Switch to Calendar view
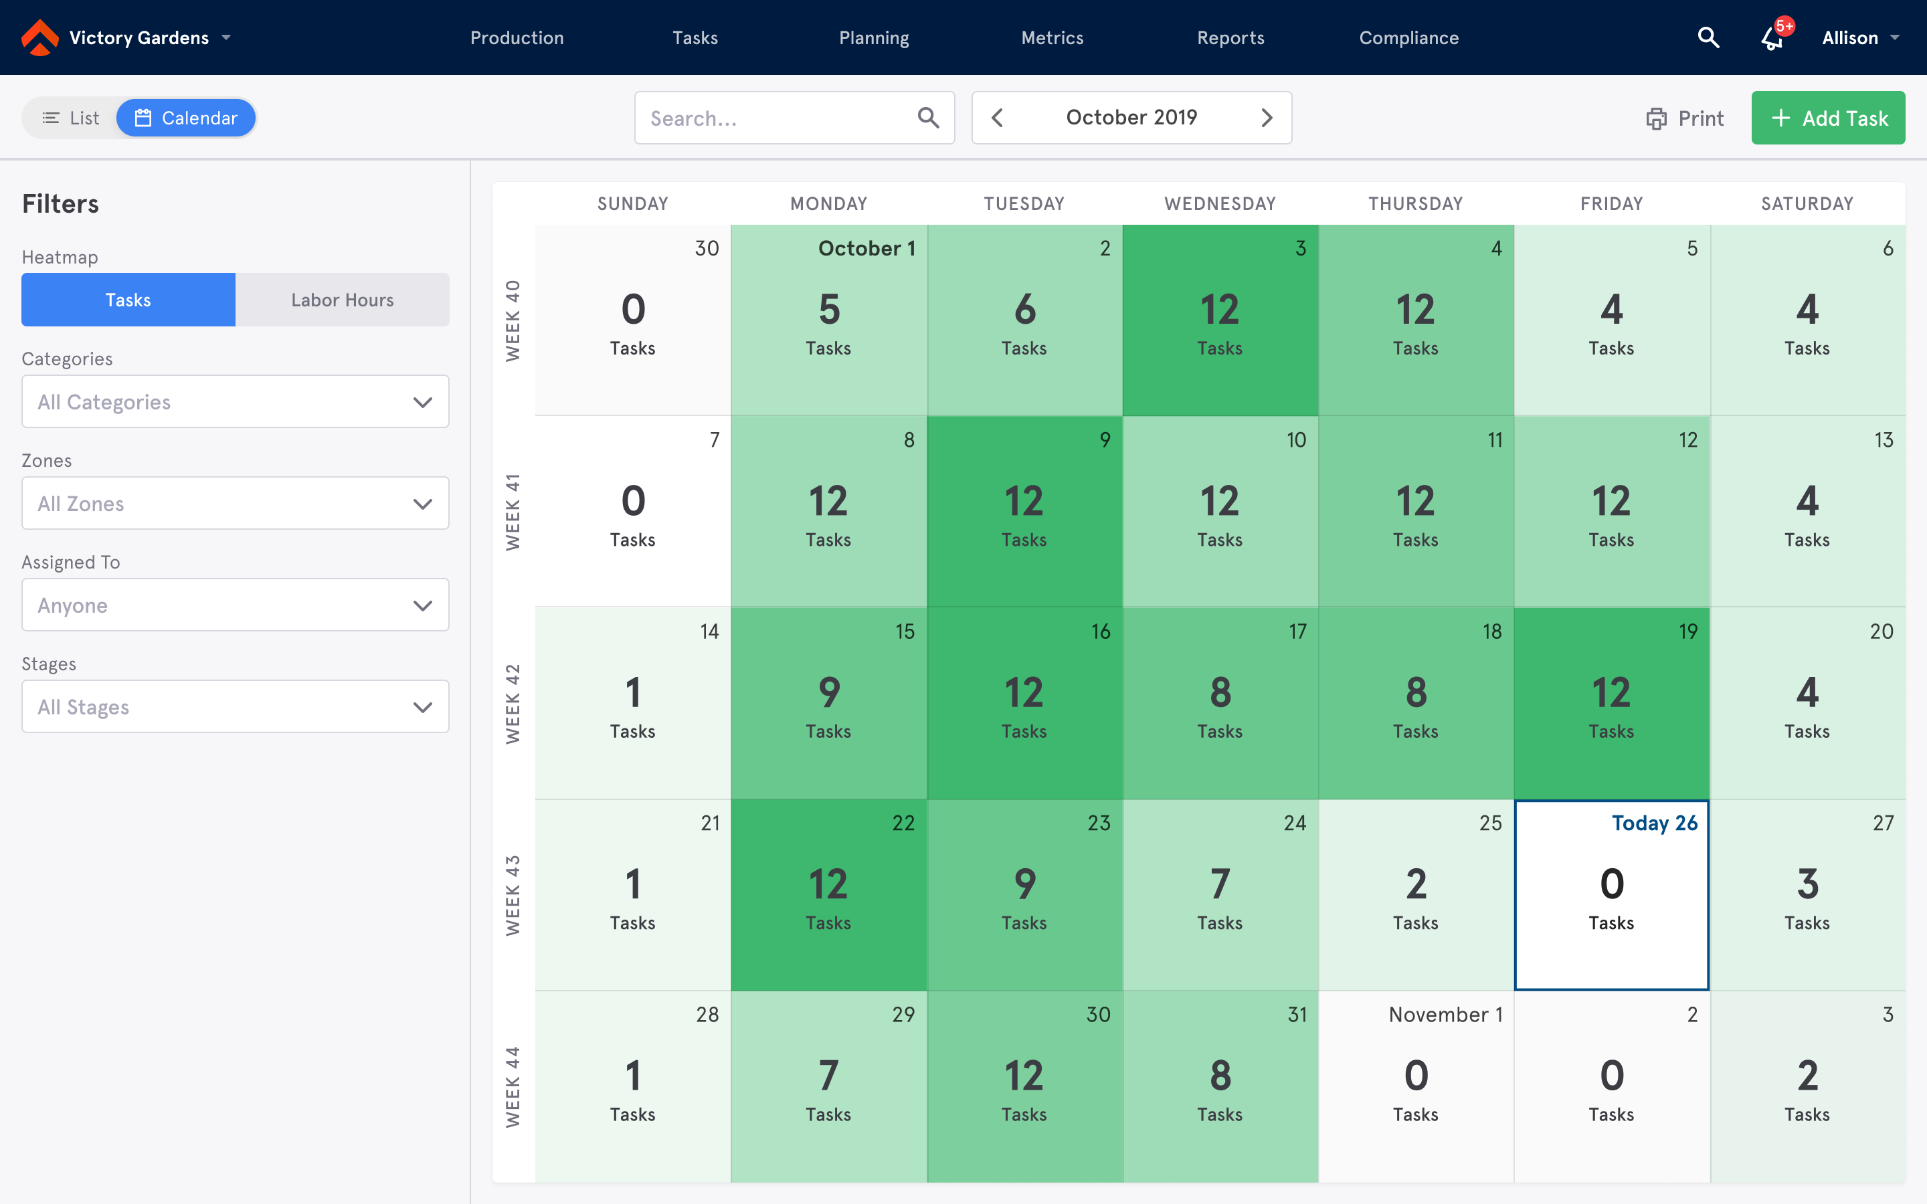The width and height of the screenshot is (1927, 1204). (186, 118)
